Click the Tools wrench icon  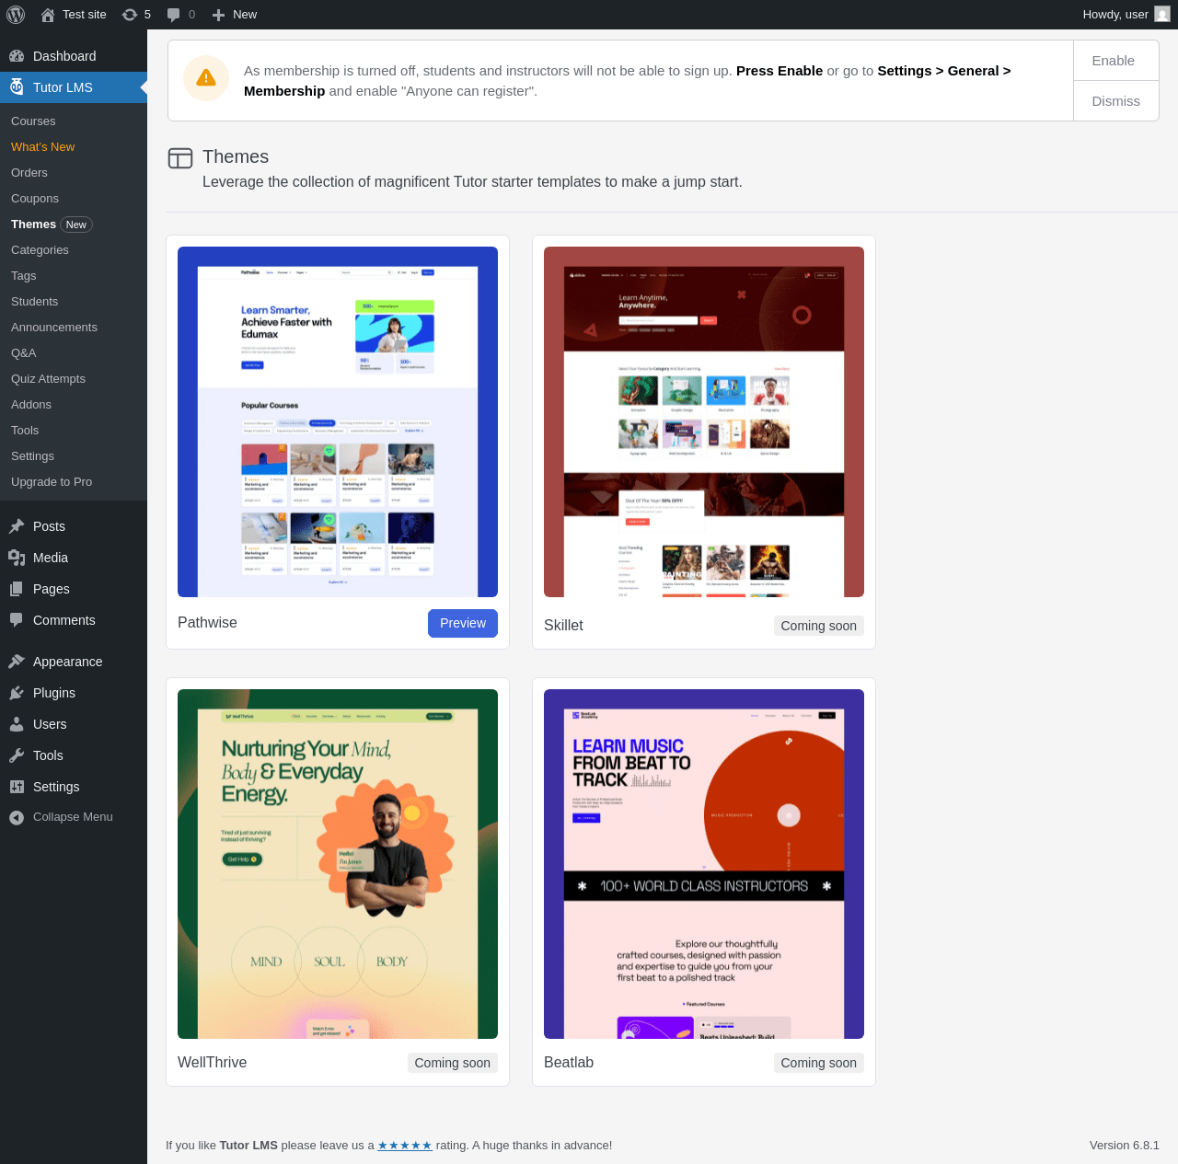pyautogui.click(x=17, y=755)
